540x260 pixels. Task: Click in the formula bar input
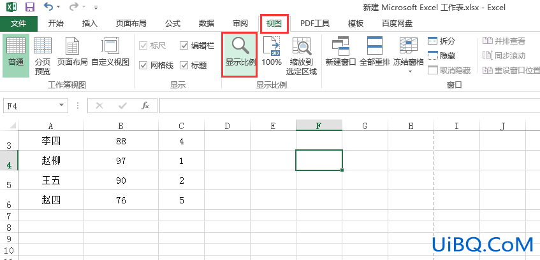tap(349, 106)
